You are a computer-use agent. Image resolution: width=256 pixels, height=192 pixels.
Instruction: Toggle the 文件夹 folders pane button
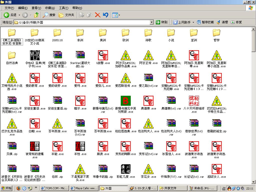click(x=66, y=15)
